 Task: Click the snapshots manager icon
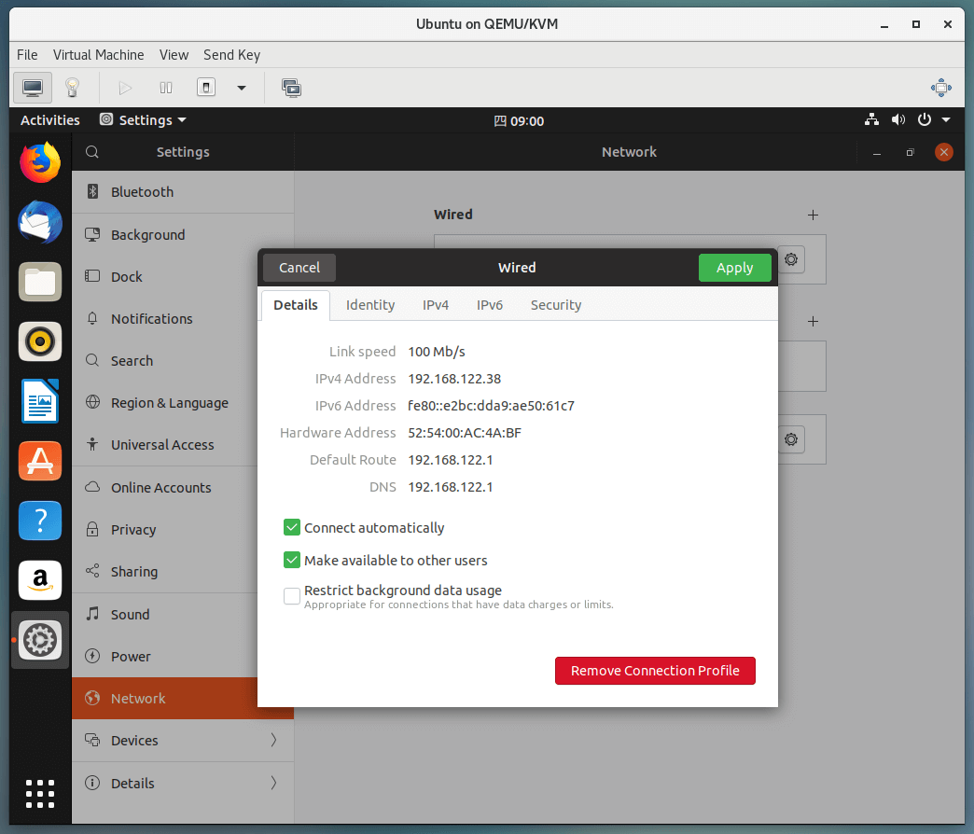pyautogui.click(x=291, y=88)
